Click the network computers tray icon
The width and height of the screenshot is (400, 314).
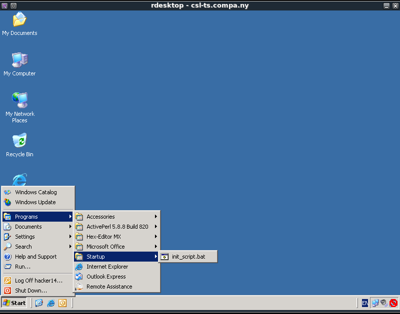(375, 303)
